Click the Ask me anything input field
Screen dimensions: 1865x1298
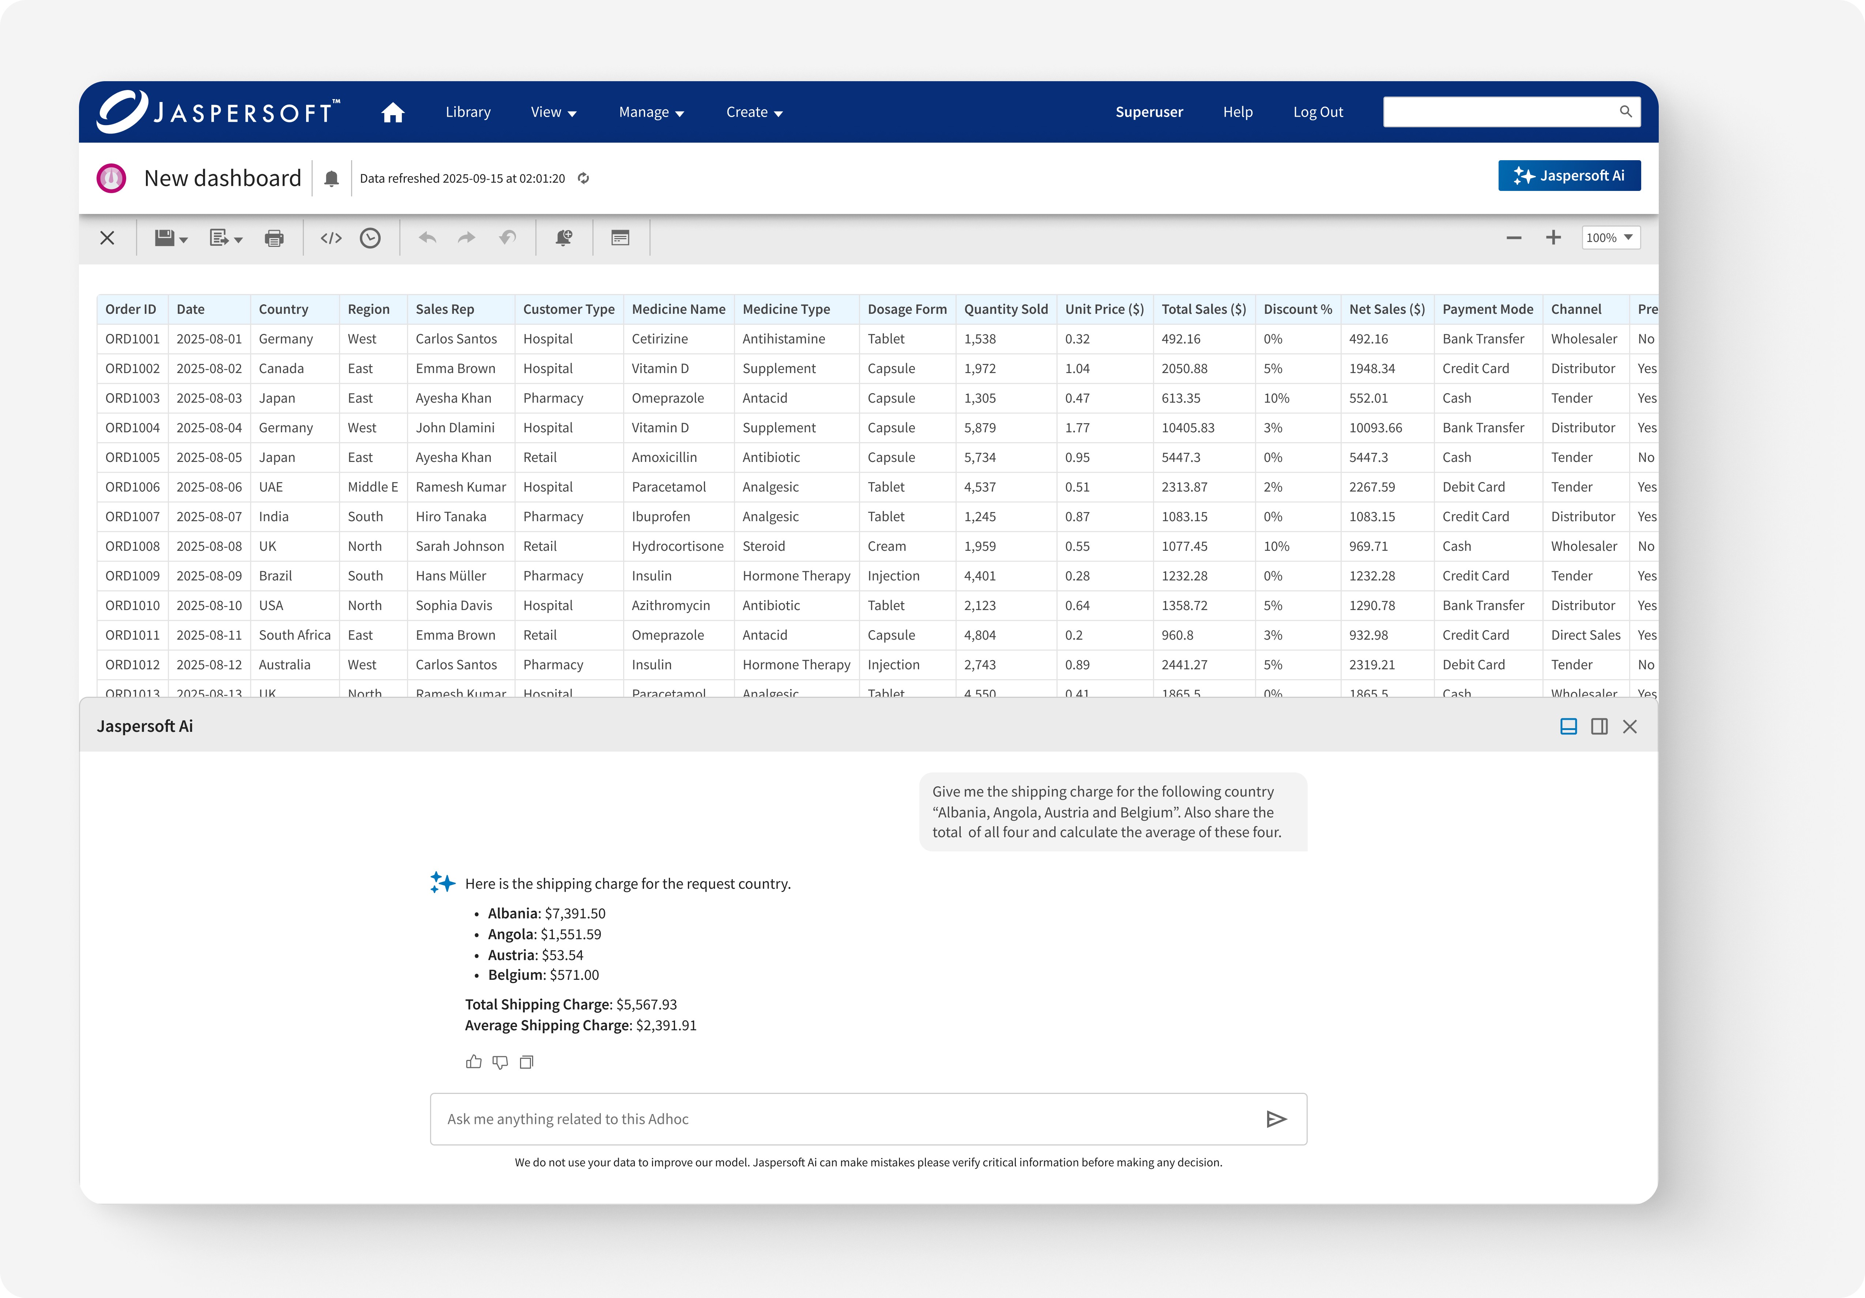point(845,1119)
